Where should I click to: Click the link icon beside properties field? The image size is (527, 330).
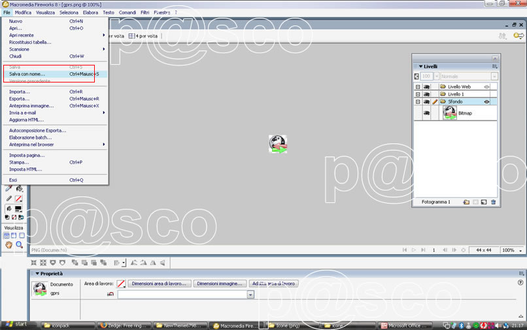pos(110,294)
